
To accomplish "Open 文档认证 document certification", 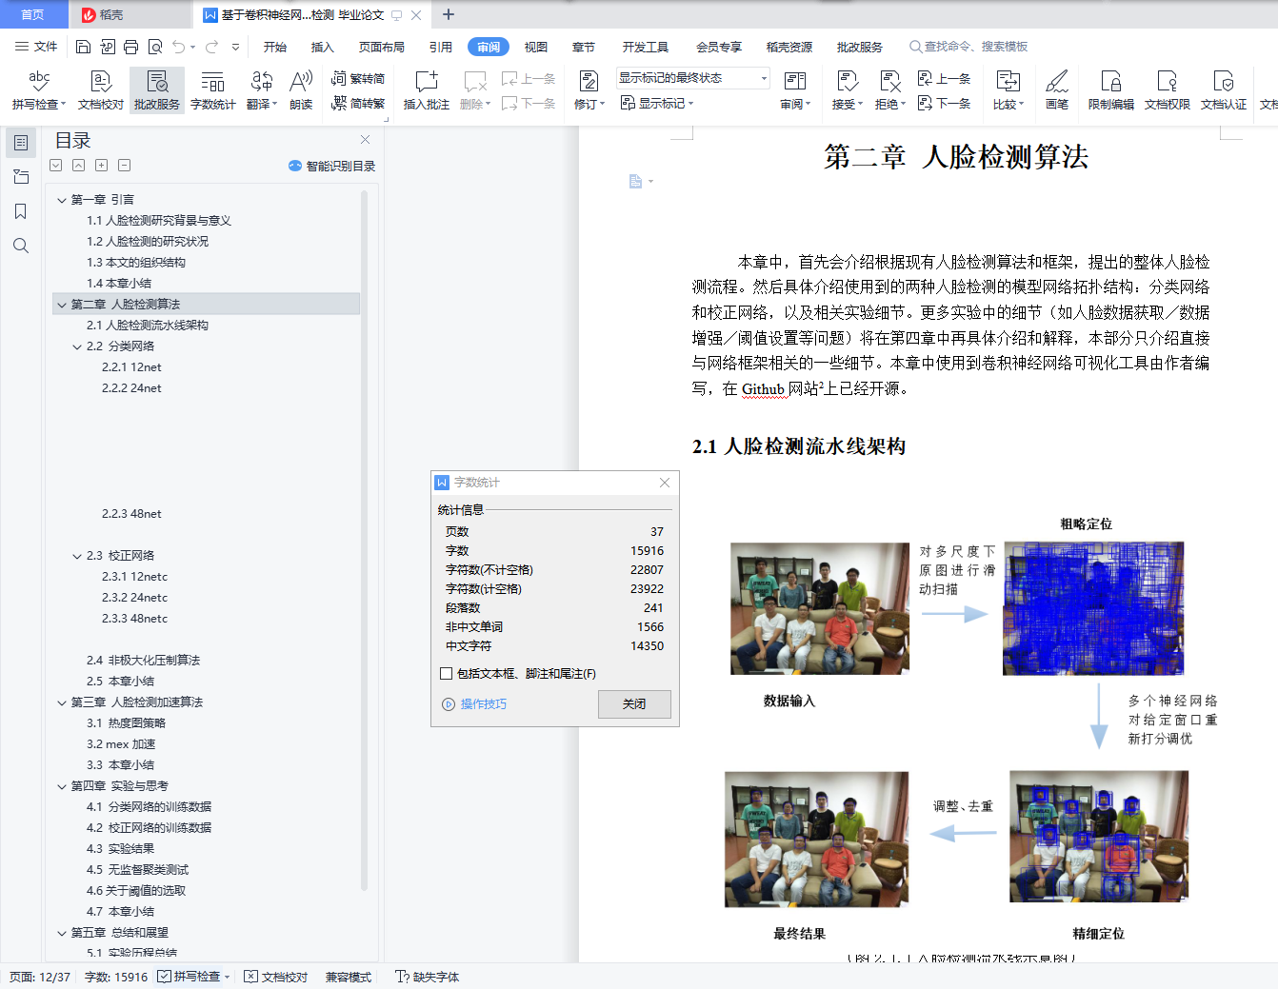I will [1223, 89].
